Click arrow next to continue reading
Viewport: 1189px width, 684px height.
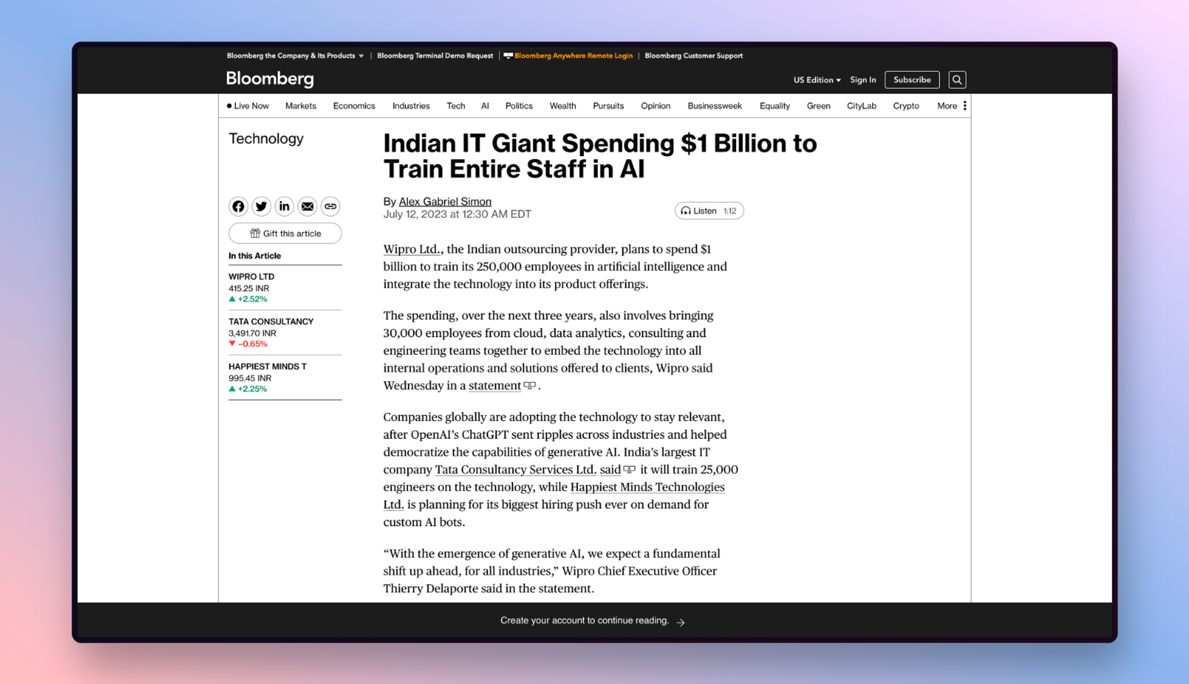coord(681,622)
